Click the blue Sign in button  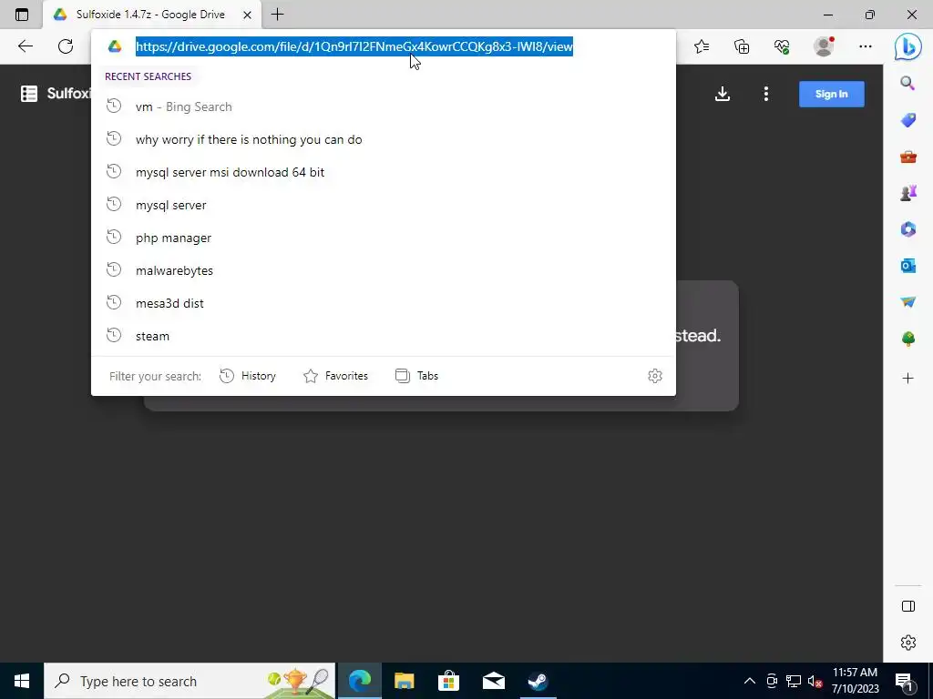coord(831,94)
